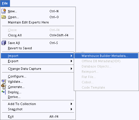Click the Import submenu arrow

[71, 56]
